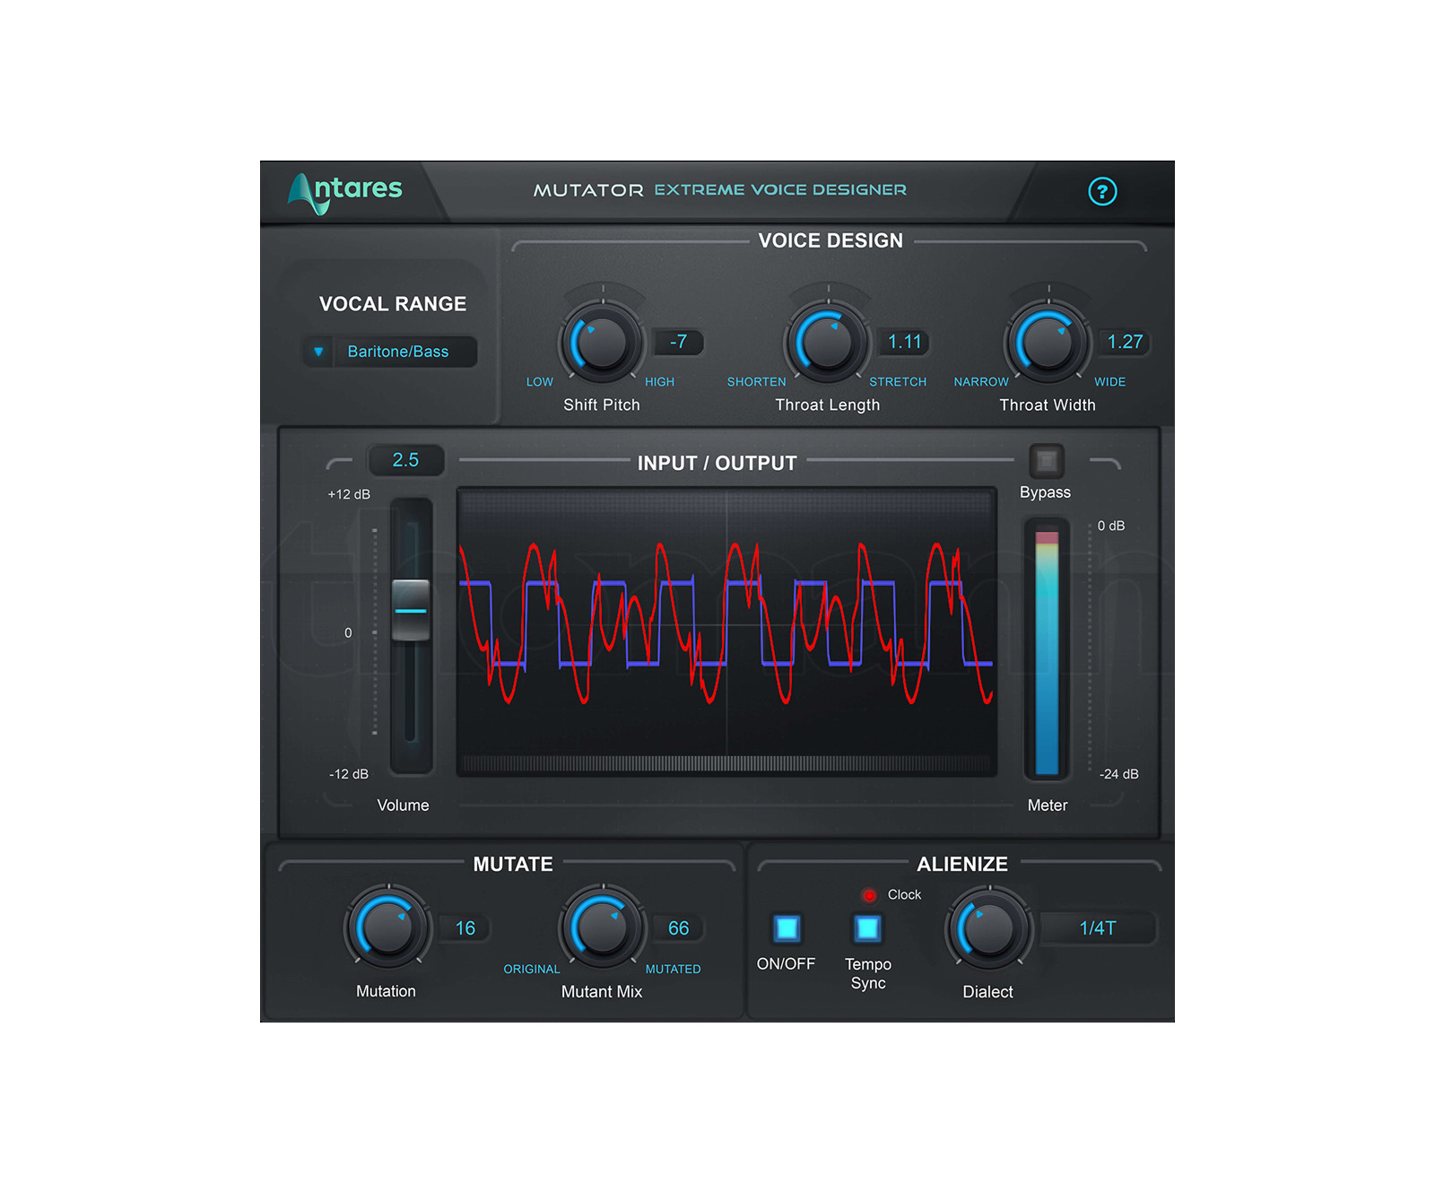The image size is (1435, 1184).
Task: Click the Throat Length knob
Action: (x=827, y=343)
